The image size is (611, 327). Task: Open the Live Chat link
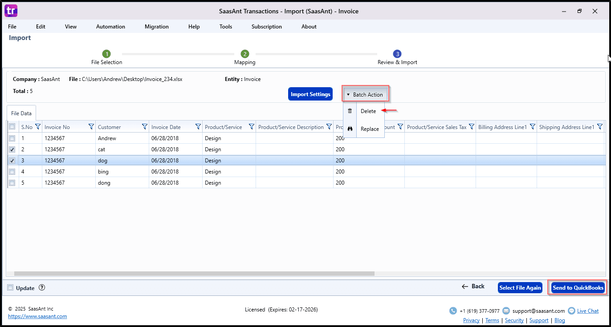click(x=587, y=311)
